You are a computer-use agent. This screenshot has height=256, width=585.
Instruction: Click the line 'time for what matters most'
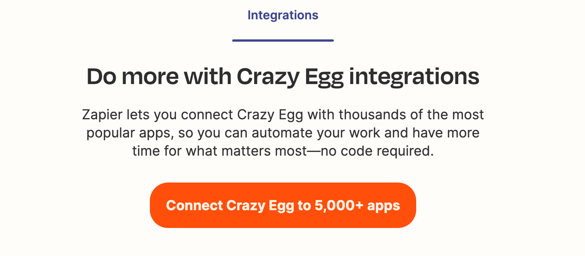[219, 151]
